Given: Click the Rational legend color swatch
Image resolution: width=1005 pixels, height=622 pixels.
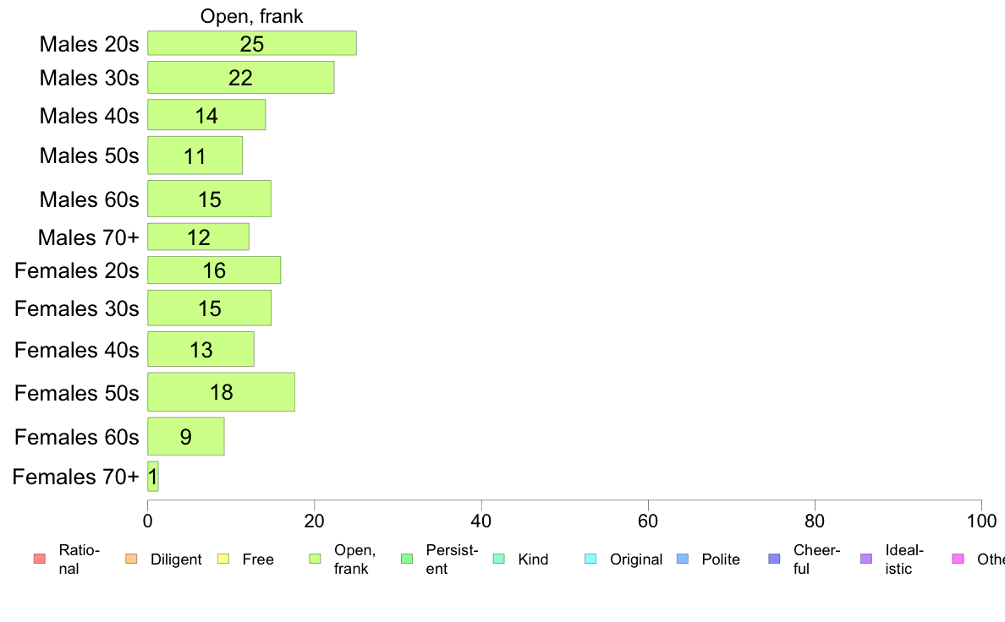Looking at the screenshot, I should [x=39, y=559].
